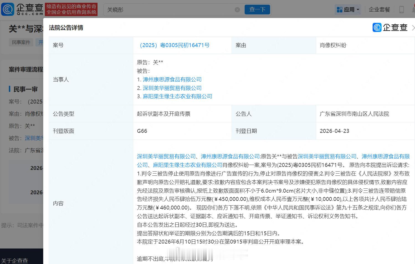Open 深圳美华丽贸易有限公司 in the party list
Viewport: 415px width, 264px height.
coord(172,88)
